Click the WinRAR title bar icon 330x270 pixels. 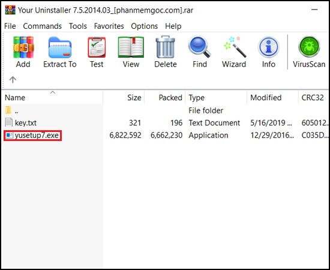[x=10, y=10]
